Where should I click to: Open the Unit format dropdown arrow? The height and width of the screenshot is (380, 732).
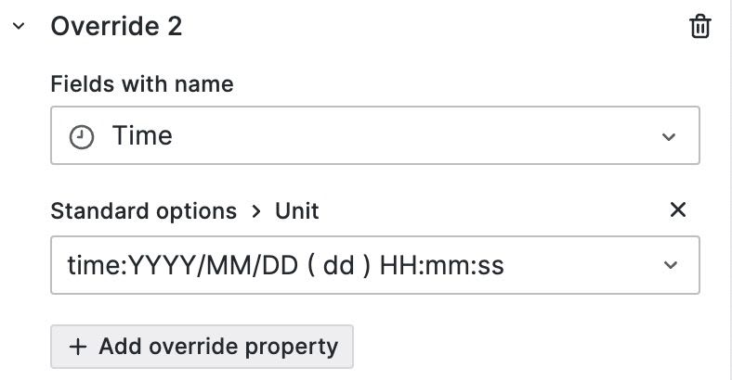(669, 267)
